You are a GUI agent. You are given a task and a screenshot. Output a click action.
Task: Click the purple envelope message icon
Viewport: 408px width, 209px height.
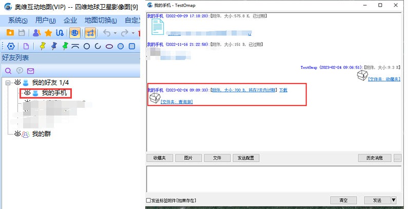point(31,70)
